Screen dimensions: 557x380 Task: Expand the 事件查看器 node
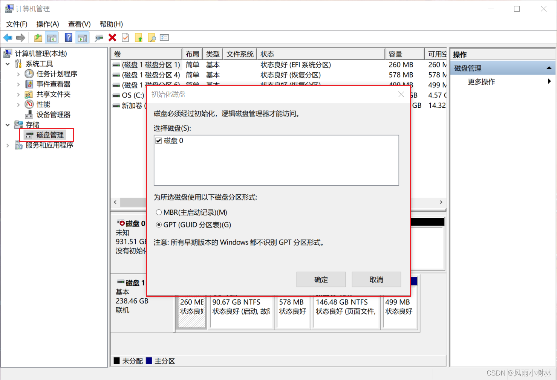[x=18, y=84]
